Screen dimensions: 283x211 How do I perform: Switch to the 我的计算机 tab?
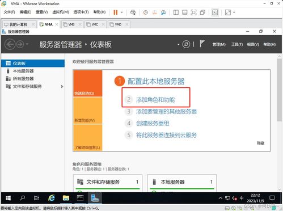point(18,24)
